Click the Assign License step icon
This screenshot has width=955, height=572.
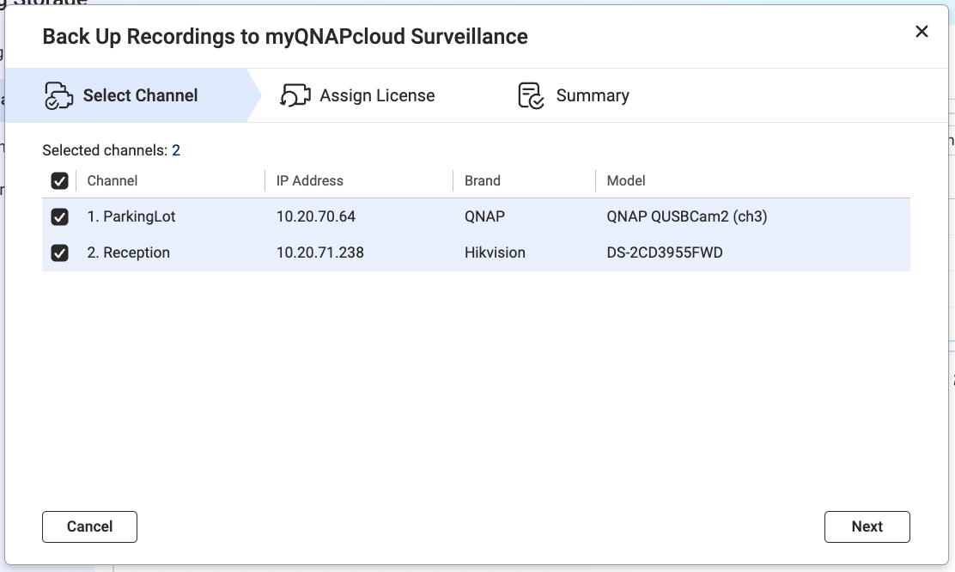tap(295, 95)
